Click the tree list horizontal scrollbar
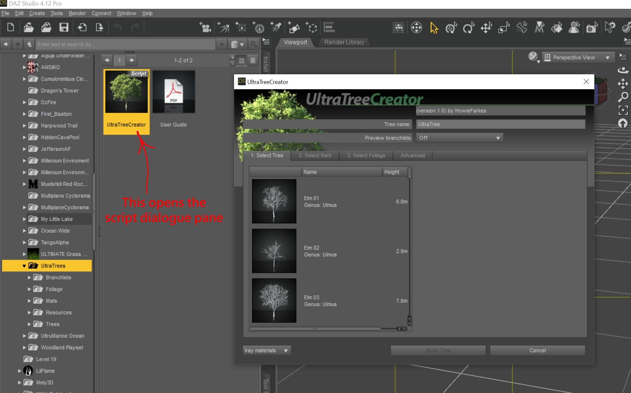 (315, 328)
